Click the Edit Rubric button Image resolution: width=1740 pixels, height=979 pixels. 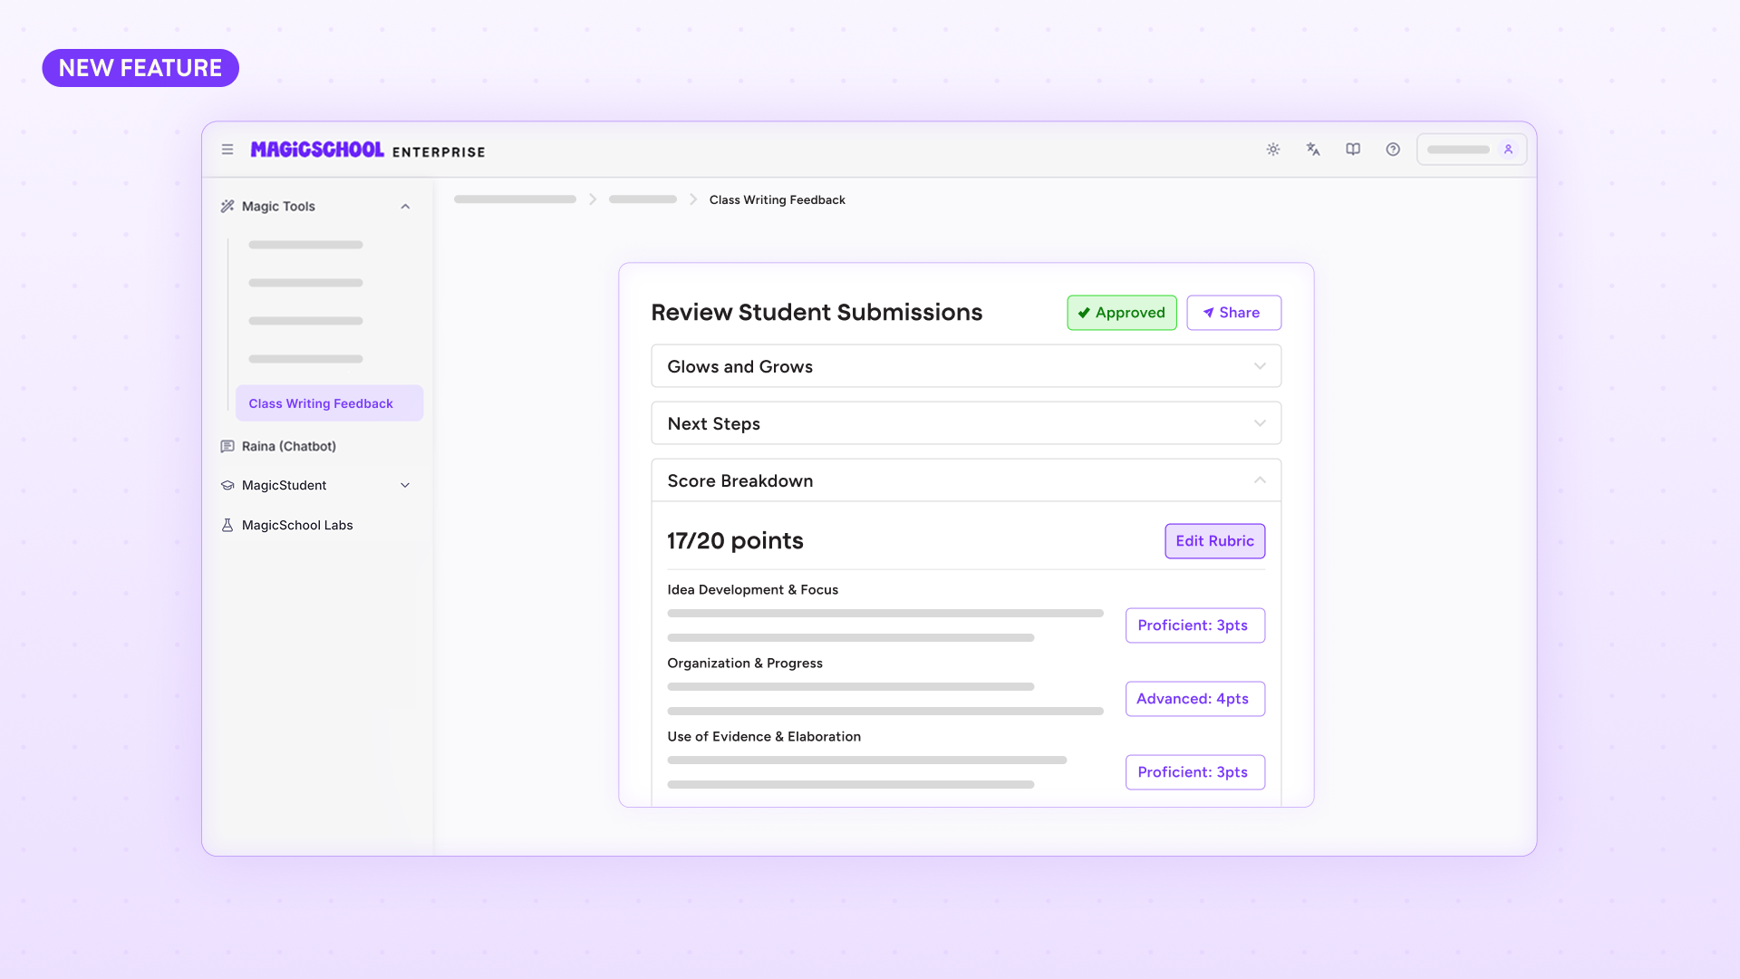(1214, 540)
